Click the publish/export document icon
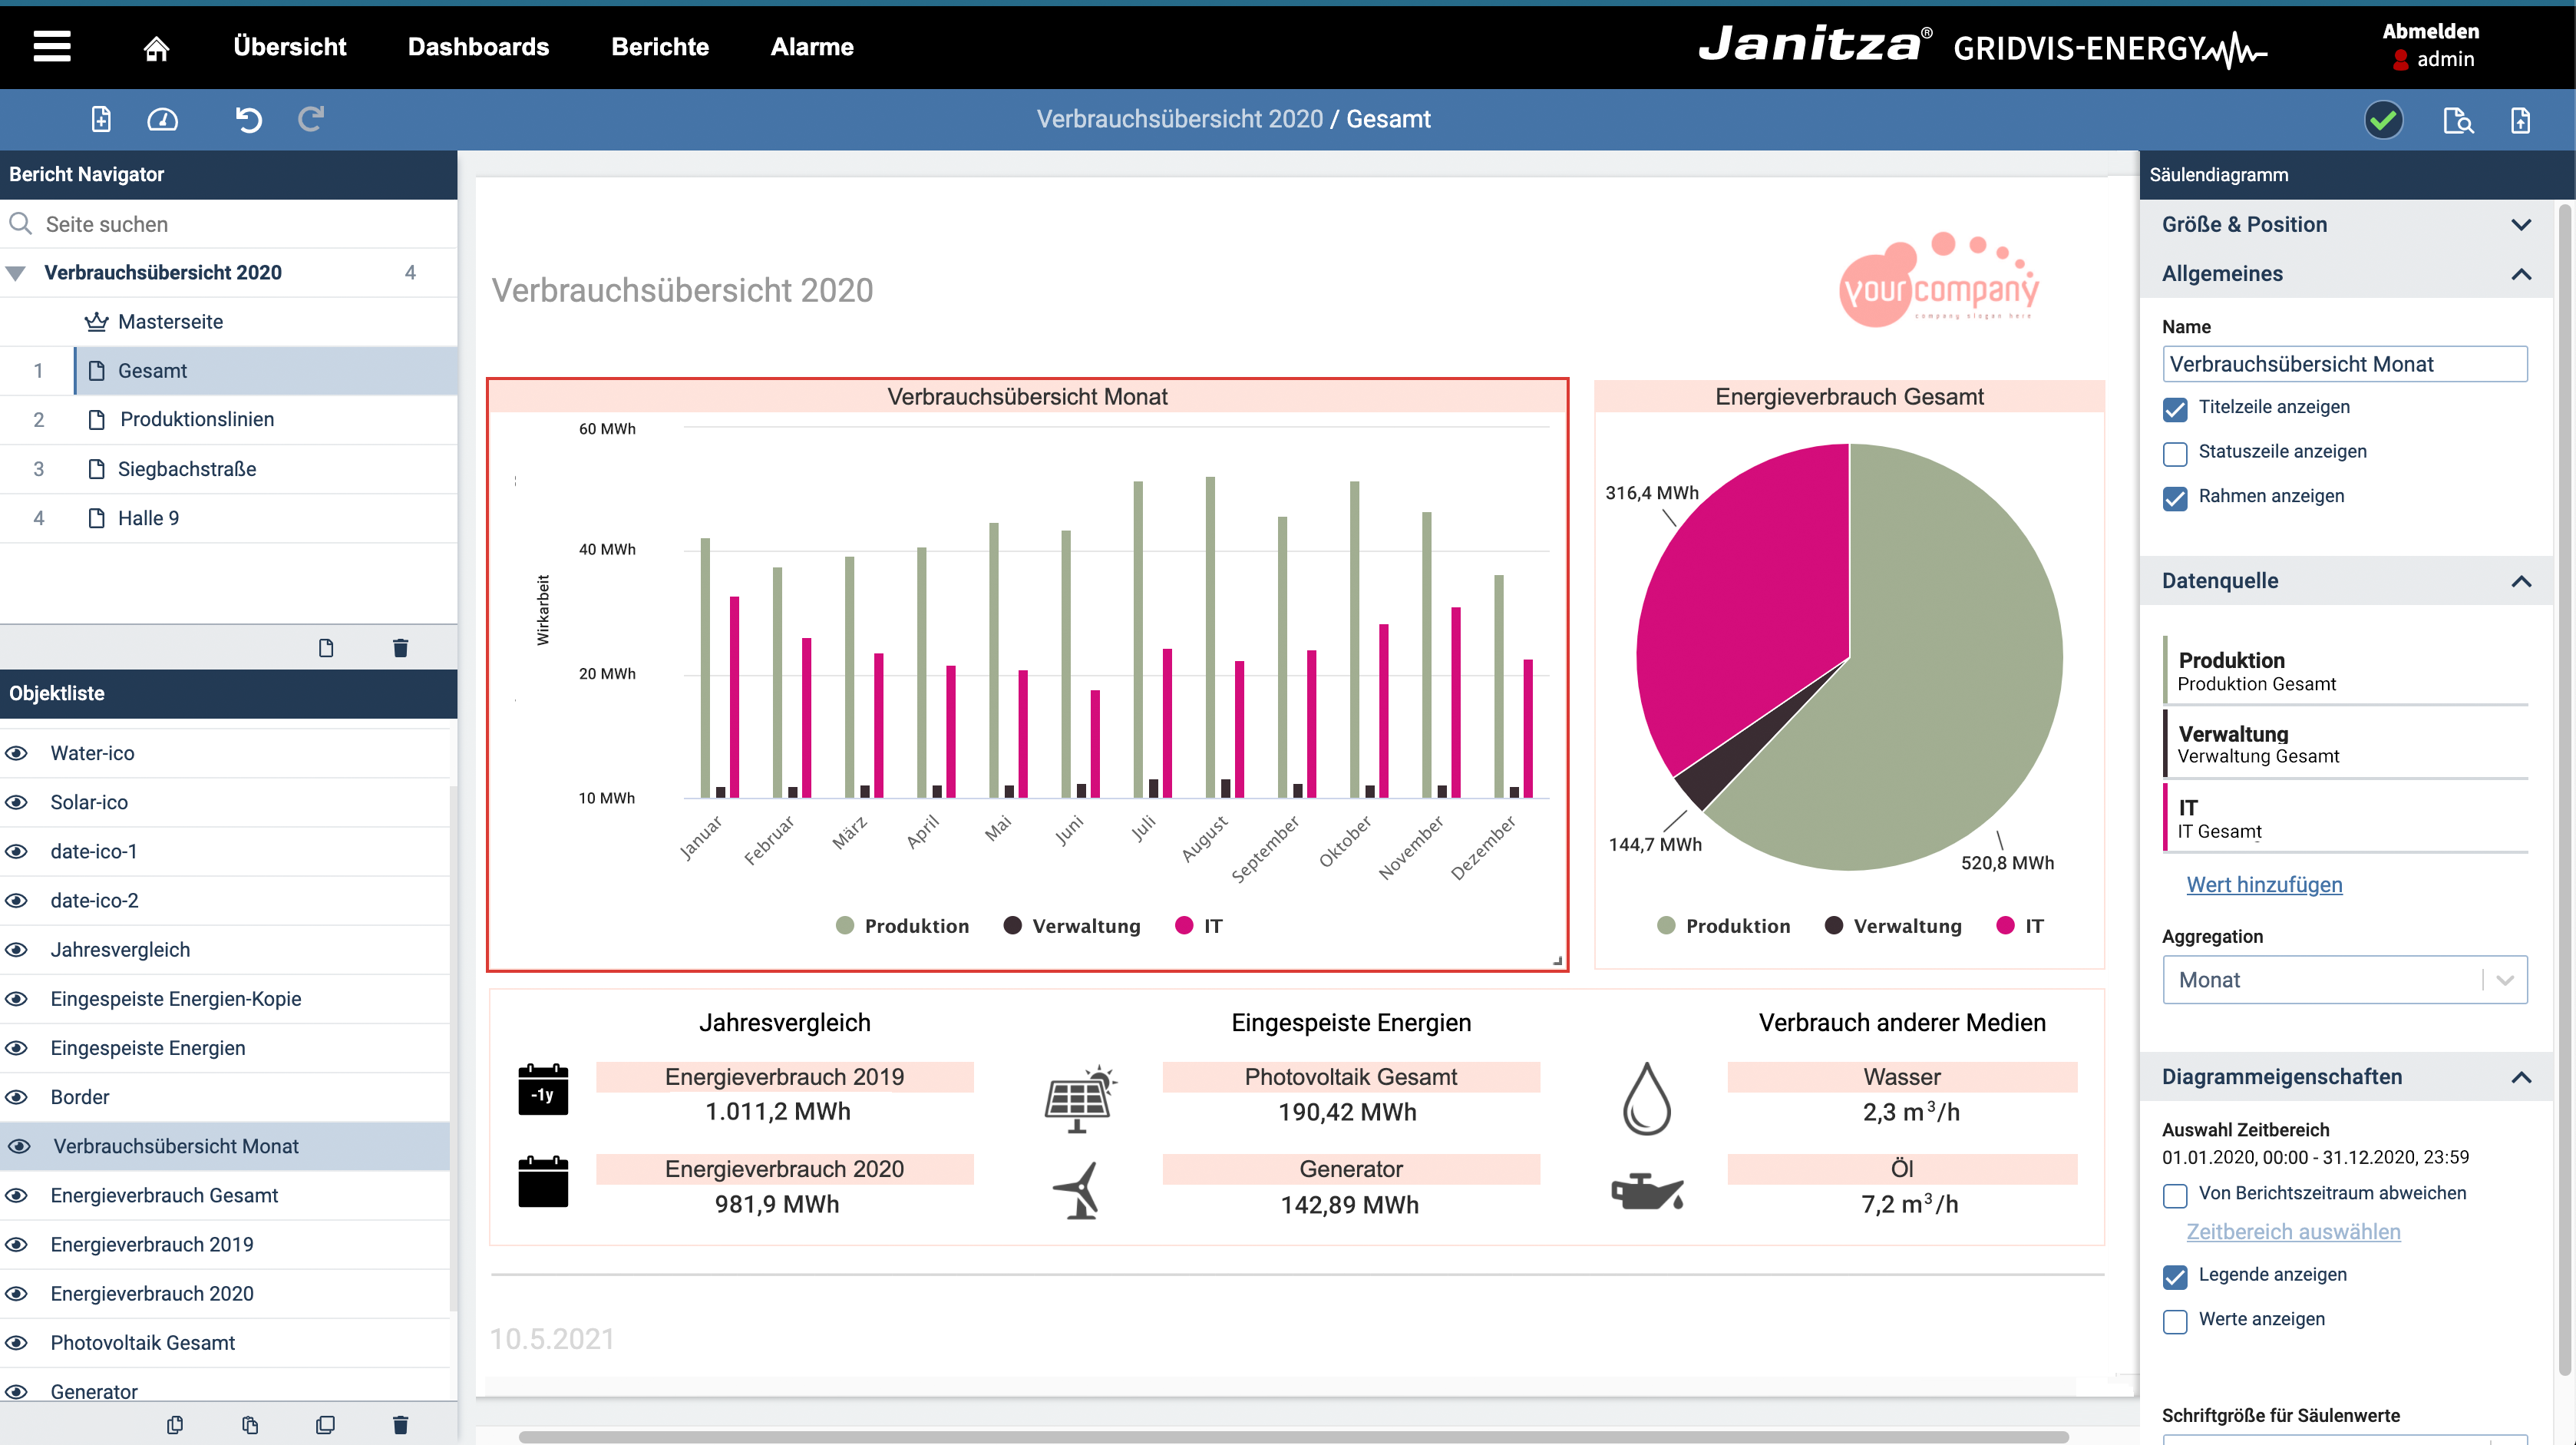Screen dimensions: 2576x1445 click(2520, 119)
